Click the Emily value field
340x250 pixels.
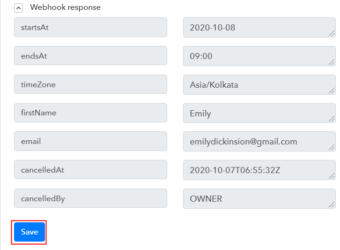pyautogui.click(x=259, y=113)
